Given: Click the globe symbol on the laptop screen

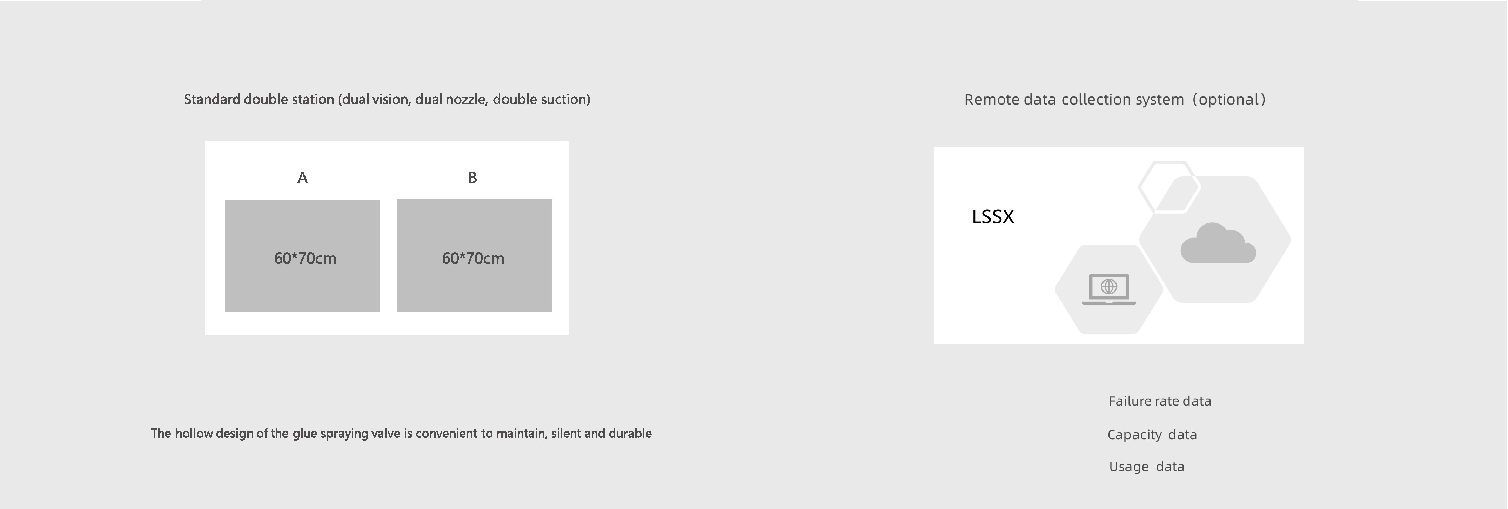Looking at the screenshot, I should click(x=1109, y=287).
